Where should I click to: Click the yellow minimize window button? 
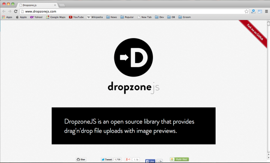coord(8,4)
